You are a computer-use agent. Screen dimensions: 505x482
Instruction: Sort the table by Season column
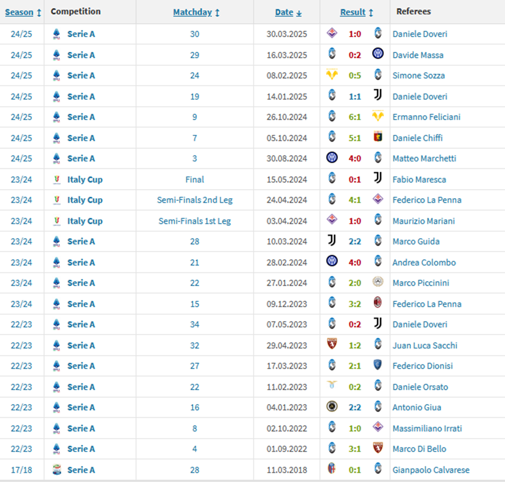tap(23, 12)
